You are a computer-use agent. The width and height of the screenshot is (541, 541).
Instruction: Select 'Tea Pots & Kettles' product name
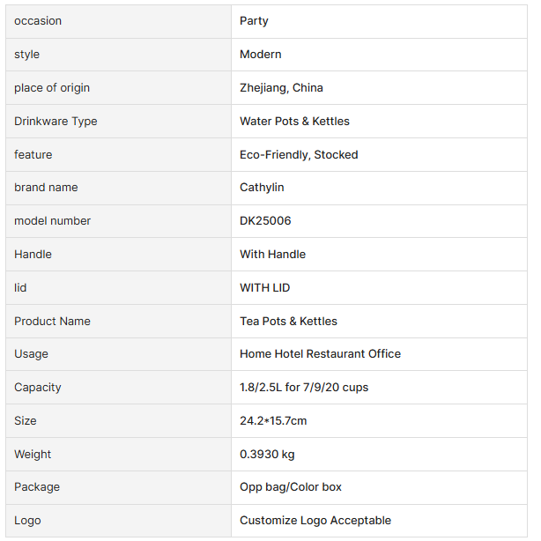[288, 322]
